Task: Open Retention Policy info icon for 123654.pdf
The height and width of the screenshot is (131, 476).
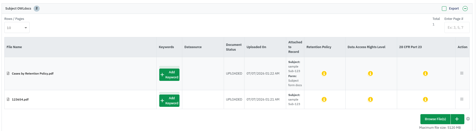Action: click(x=324, y=100)
